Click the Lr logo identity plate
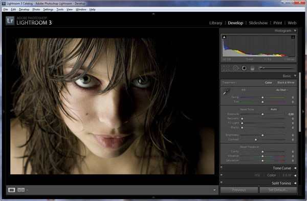The image size is (307, 201). pos(10,21)
